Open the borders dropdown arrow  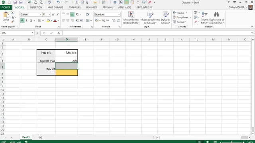pos(43,20)
